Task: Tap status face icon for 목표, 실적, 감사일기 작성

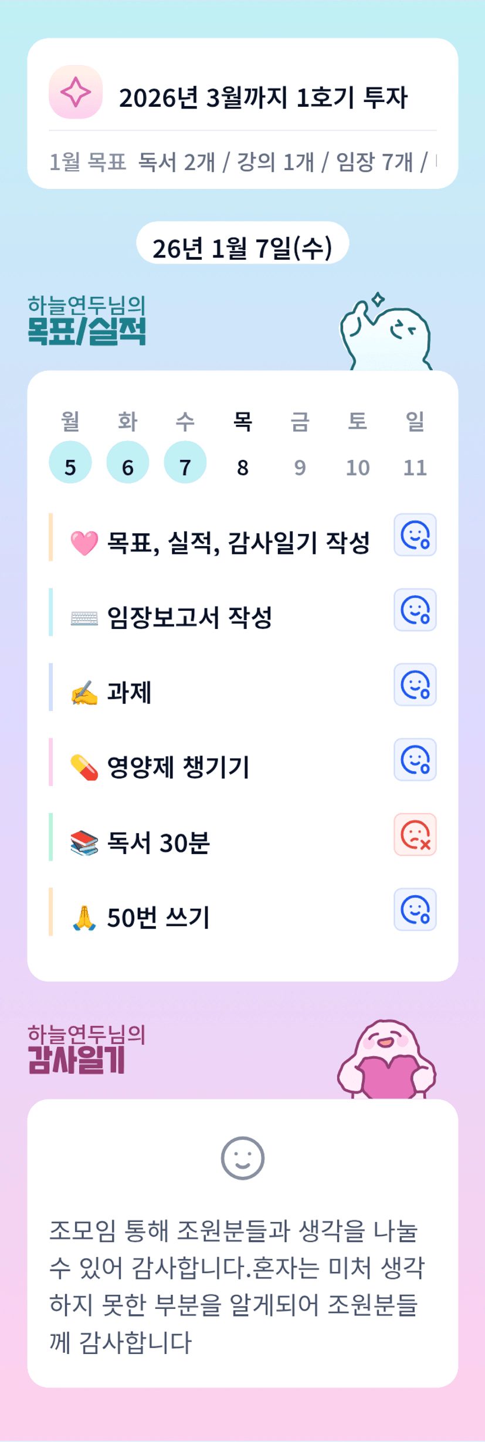Action: [x=415, y=535]
